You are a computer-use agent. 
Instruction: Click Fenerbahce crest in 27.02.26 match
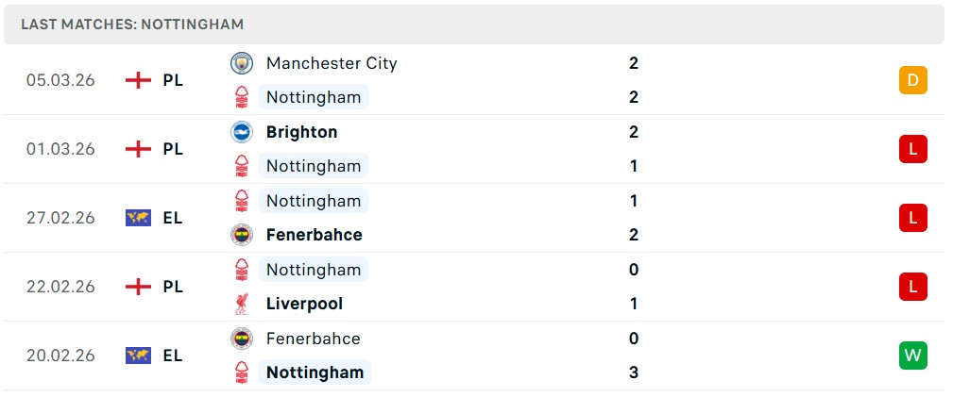(x=242, y=235)
